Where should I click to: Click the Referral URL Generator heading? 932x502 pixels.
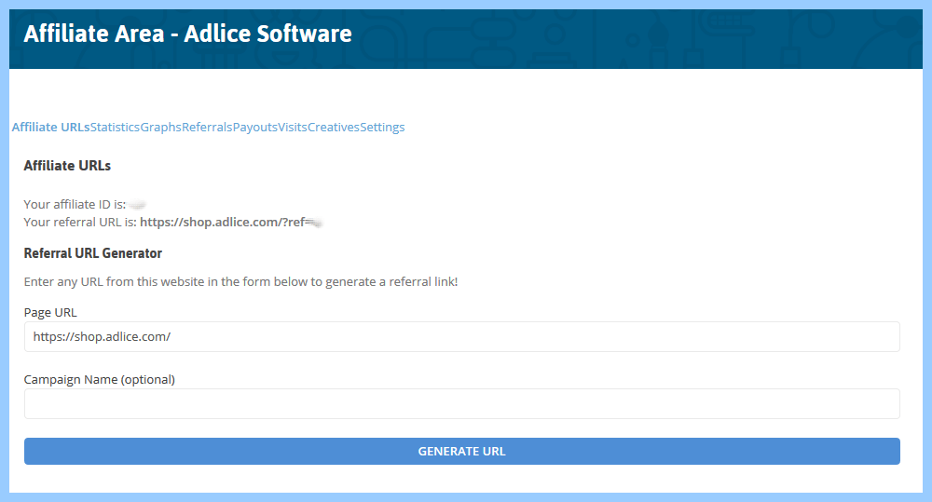[x=92, y=253]
